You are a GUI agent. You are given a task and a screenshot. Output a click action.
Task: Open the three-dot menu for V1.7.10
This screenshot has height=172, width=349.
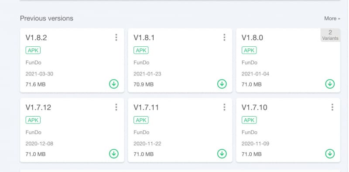coord(332,107)
